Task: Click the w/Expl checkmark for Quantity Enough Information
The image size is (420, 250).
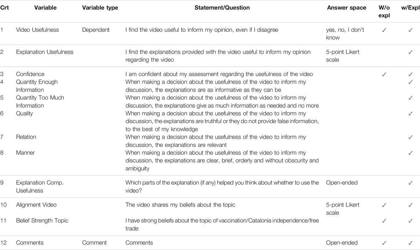Action: pos(410,82)
